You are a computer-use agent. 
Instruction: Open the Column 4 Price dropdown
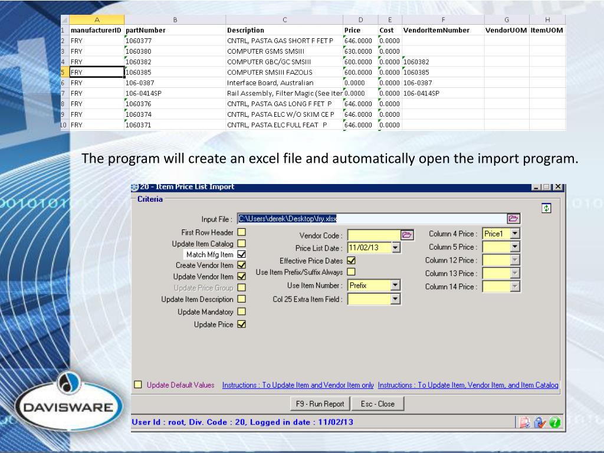pos(515,234)
